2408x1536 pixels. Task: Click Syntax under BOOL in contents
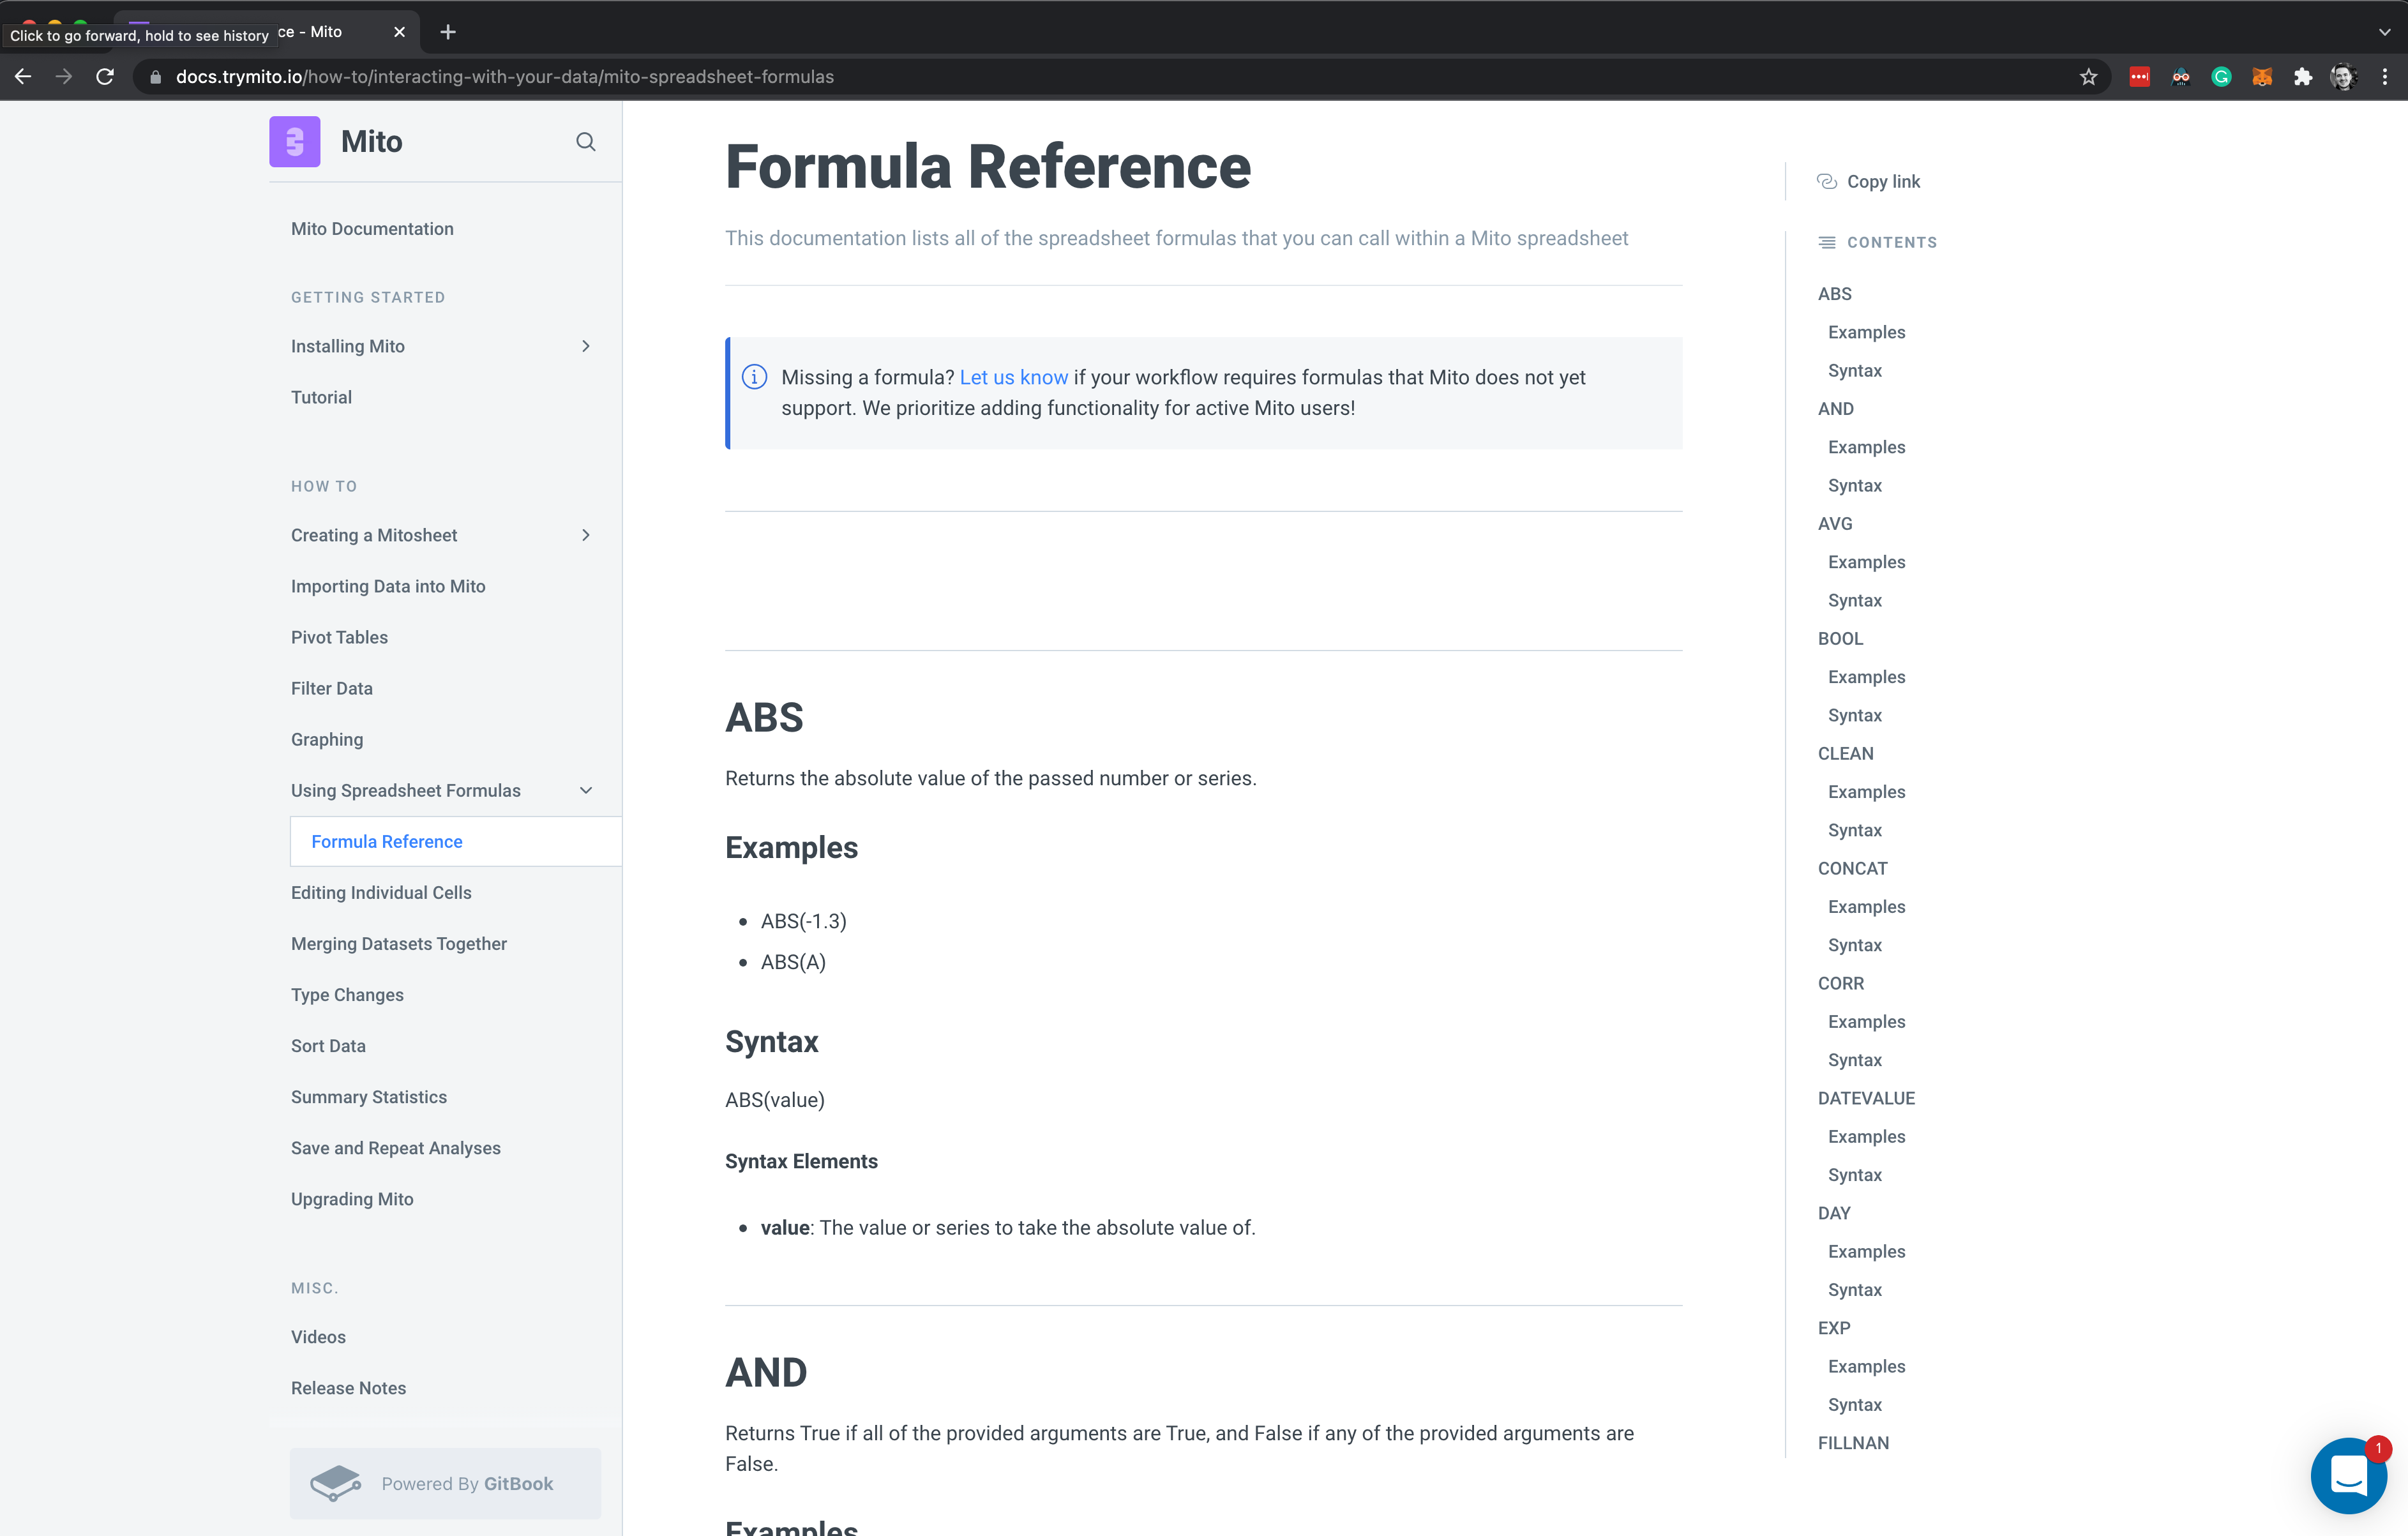point(1854,715)
